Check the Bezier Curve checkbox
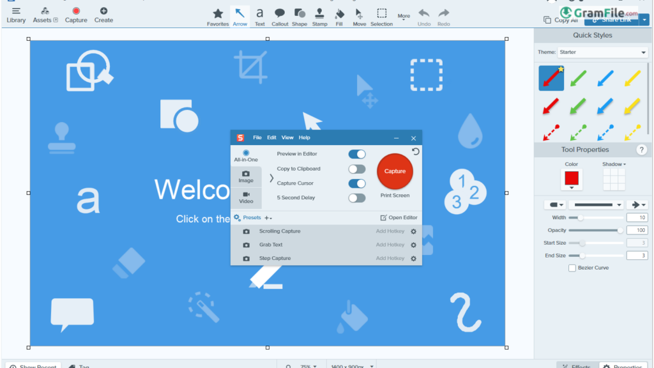Screen dimensions: 654x368 pyautogui.click(x=572, y=268)
